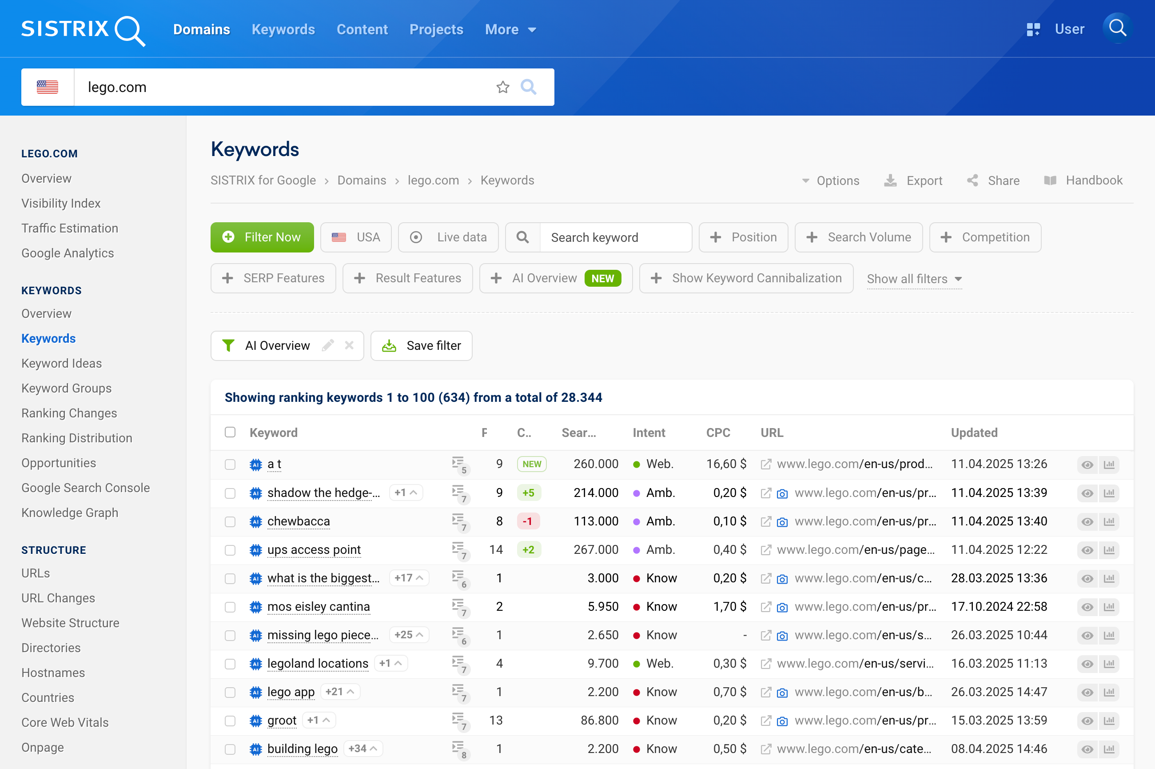Click the green Filter Now button
This screenshot has width=1155, height=769.
tap(262, 237)
